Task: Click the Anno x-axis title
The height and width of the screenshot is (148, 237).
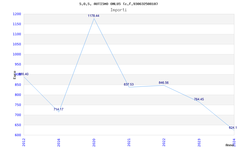Action: [x=230, y=145]
